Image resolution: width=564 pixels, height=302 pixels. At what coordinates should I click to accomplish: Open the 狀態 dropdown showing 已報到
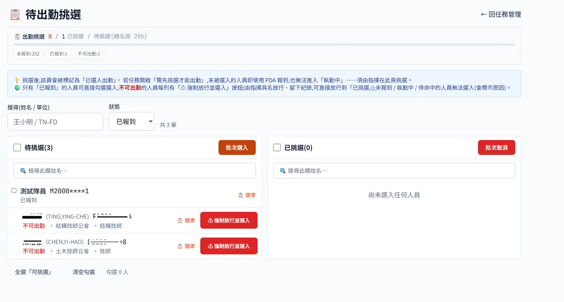(x=131, y=121)
